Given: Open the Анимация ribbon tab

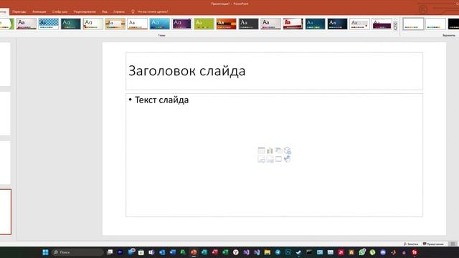Looking at the screenshot, I should tap(39, 11).
